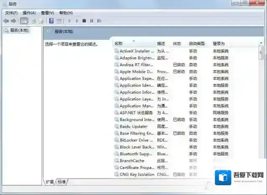Click the scrollbar up arrow
Viewport: 267px width, 195px height.
pyautogui.click(x=261, y=43)
